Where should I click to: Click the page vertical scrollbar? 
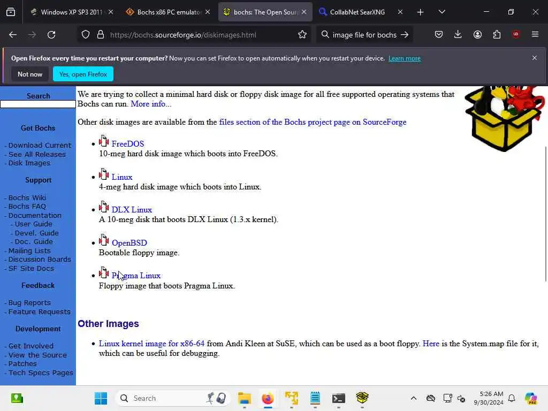545,214
